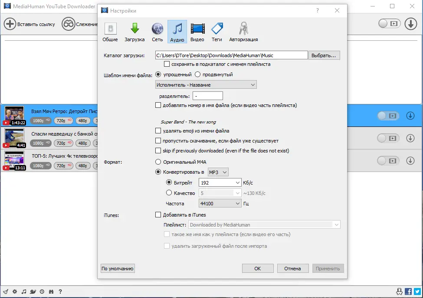Click the Вставить ссылку plus icon

point(10,24)
